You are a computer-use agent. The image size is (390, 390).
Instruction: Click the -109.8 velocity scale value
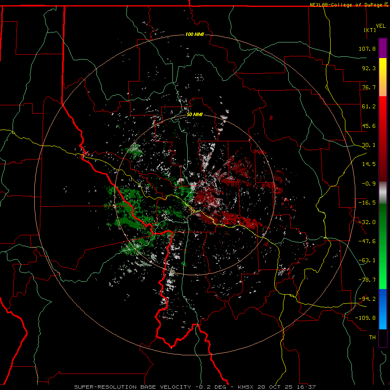366,318
